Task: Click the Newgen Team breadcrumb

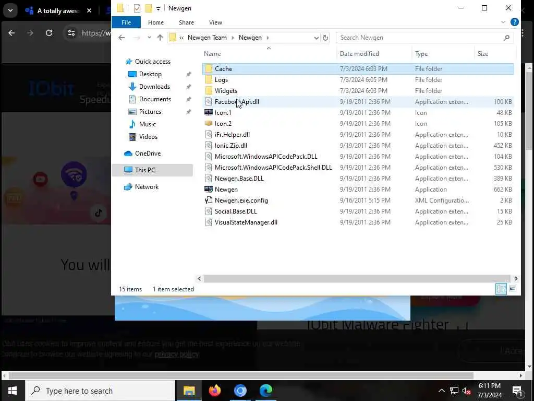Action: [x=207, y=38]
